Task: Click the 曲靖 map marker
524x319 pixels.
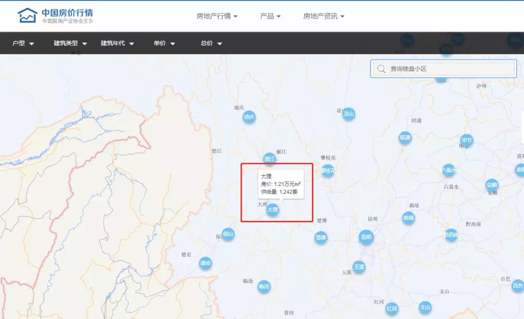Action: 409,218
